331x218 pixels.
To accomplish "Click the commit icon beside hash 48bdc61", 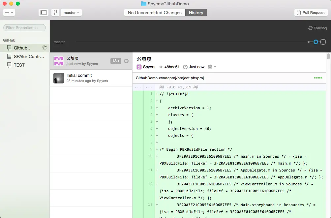I will click(161, 67).
